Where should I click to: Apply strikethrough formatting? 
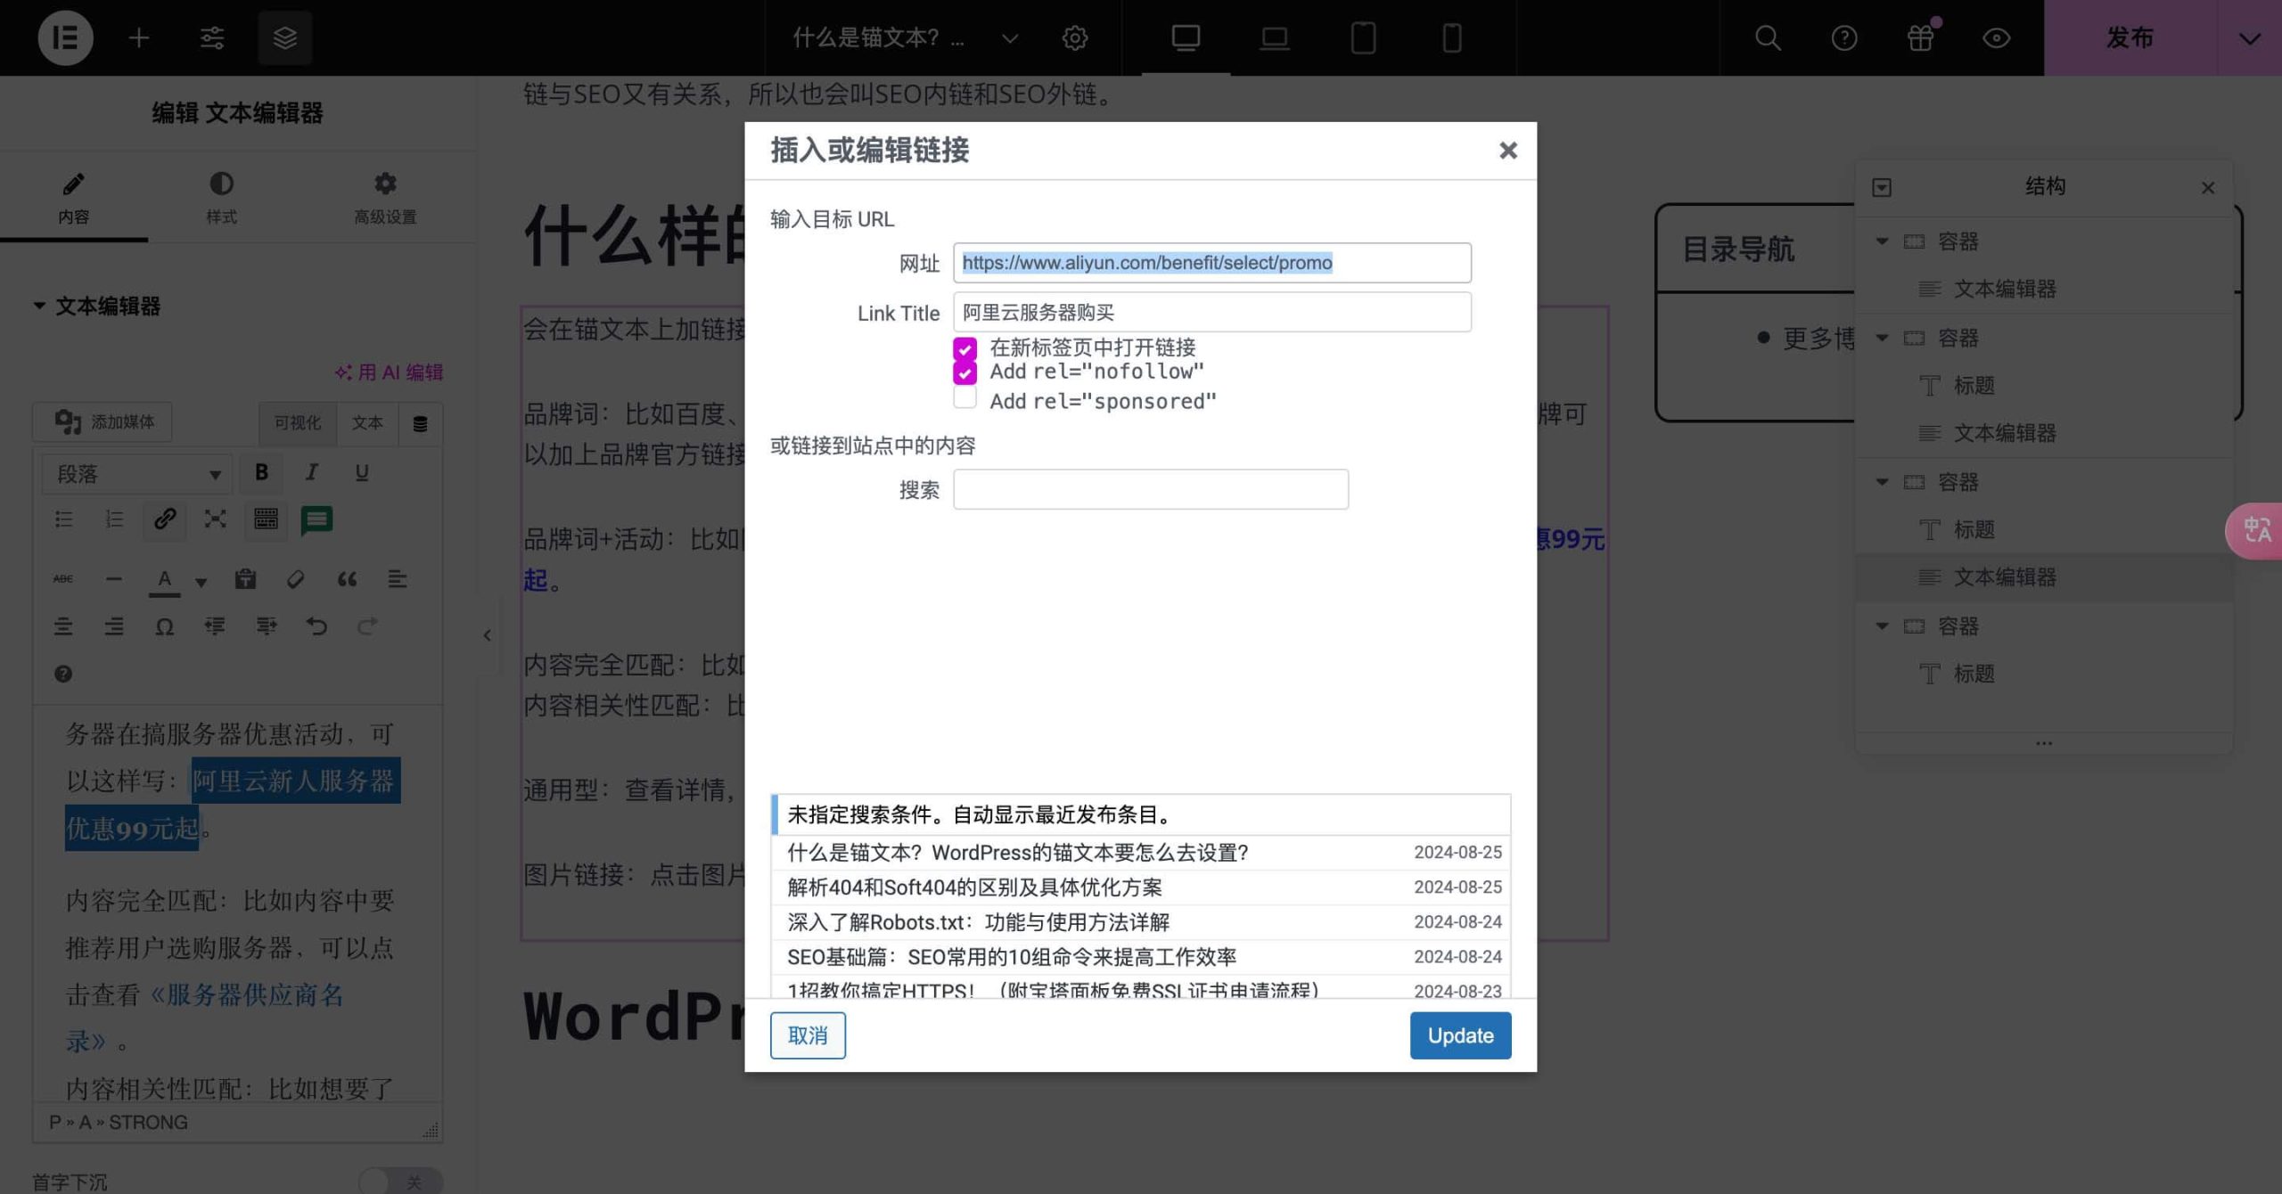click(63, 579)
